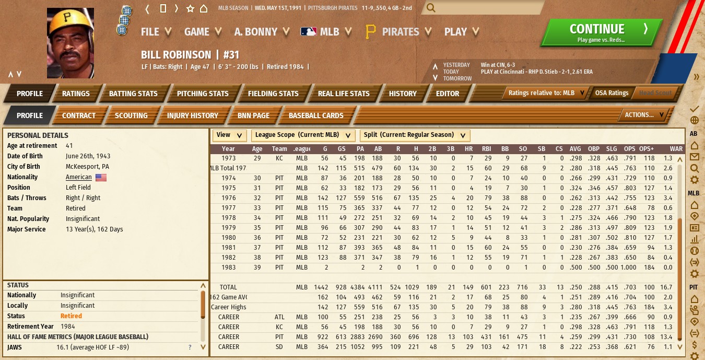Click the magnifier icon in the top search bar
The width and height of the screenshot is (705, 360).
point(431,8)
